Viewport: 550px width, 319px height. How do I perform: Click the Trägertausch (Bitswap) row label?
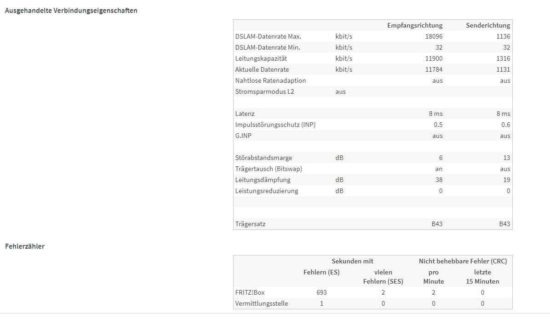coord(269,169)
